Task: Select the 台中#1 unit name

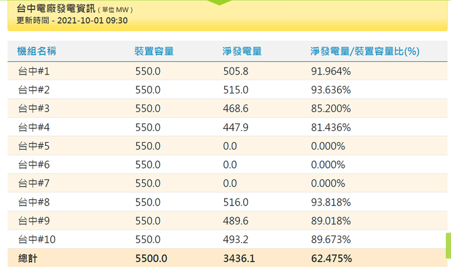Action: 34,71
